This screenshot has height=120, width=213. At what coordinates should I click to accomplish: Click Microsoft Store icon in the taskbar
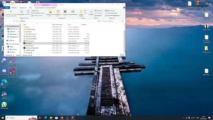(x=56, y=118)
